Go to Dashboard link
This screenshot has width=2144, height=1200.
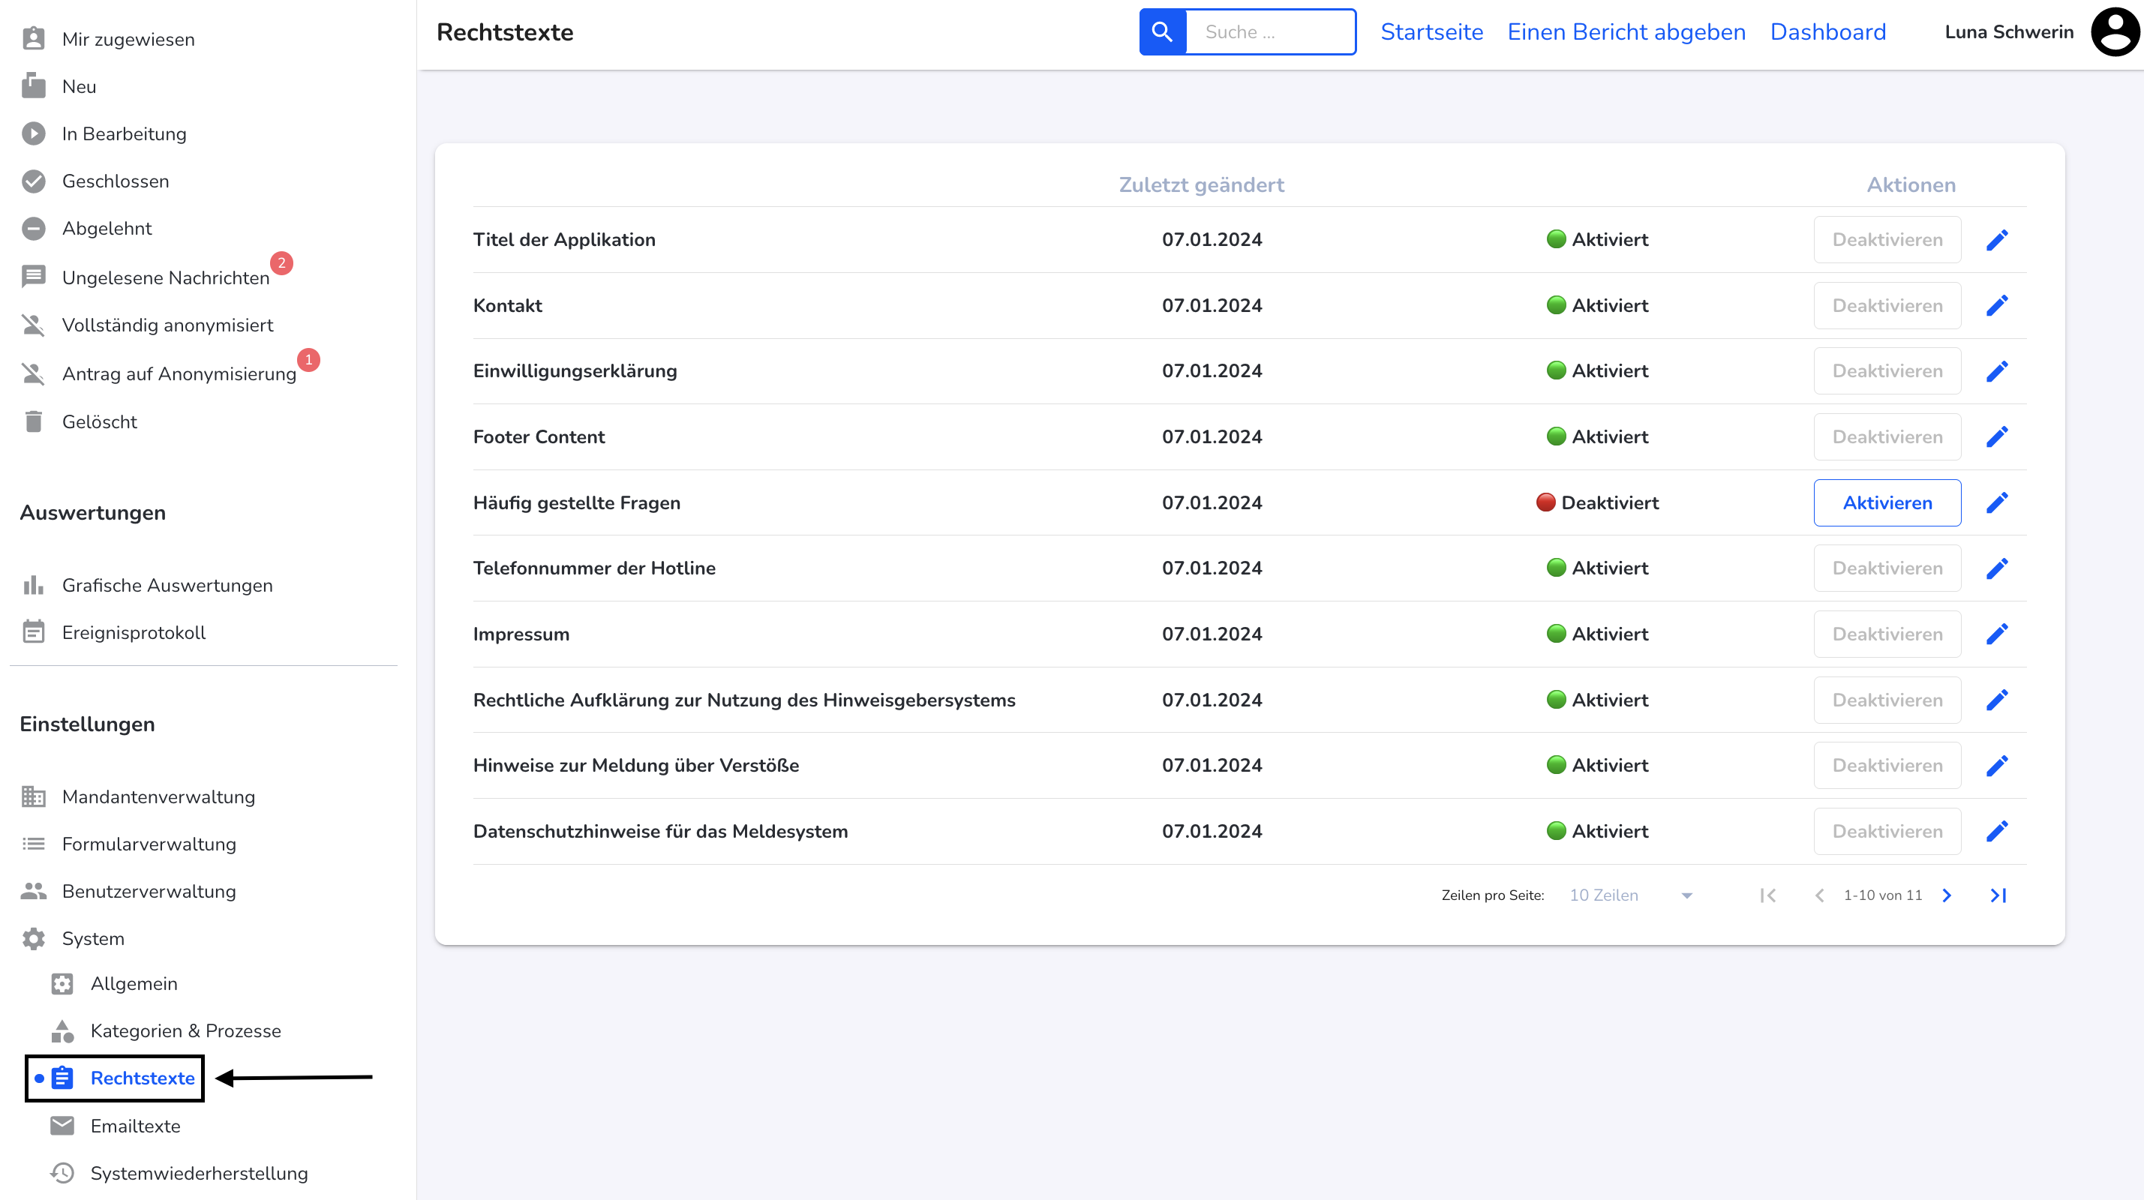(x=1827, y=31)
